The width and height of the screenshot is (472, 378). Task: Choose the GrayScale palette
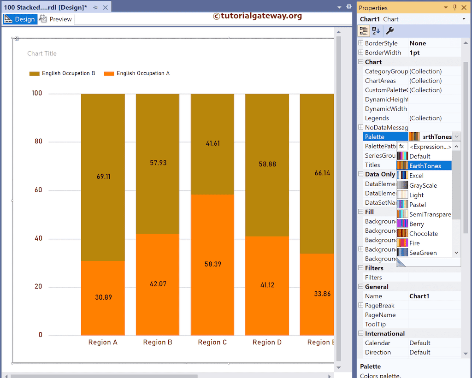pyautogui.click(x=423, y=185)
